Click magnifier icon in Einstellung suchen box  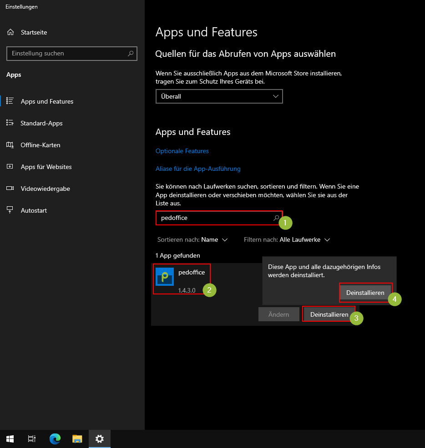(131, 54)
